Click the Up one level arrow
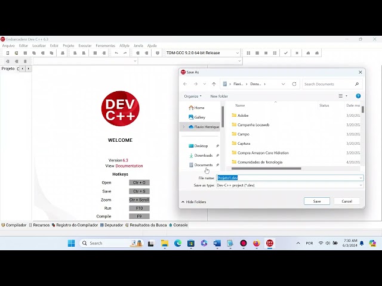Screen dimensions: 382x286 click(214, 84)
